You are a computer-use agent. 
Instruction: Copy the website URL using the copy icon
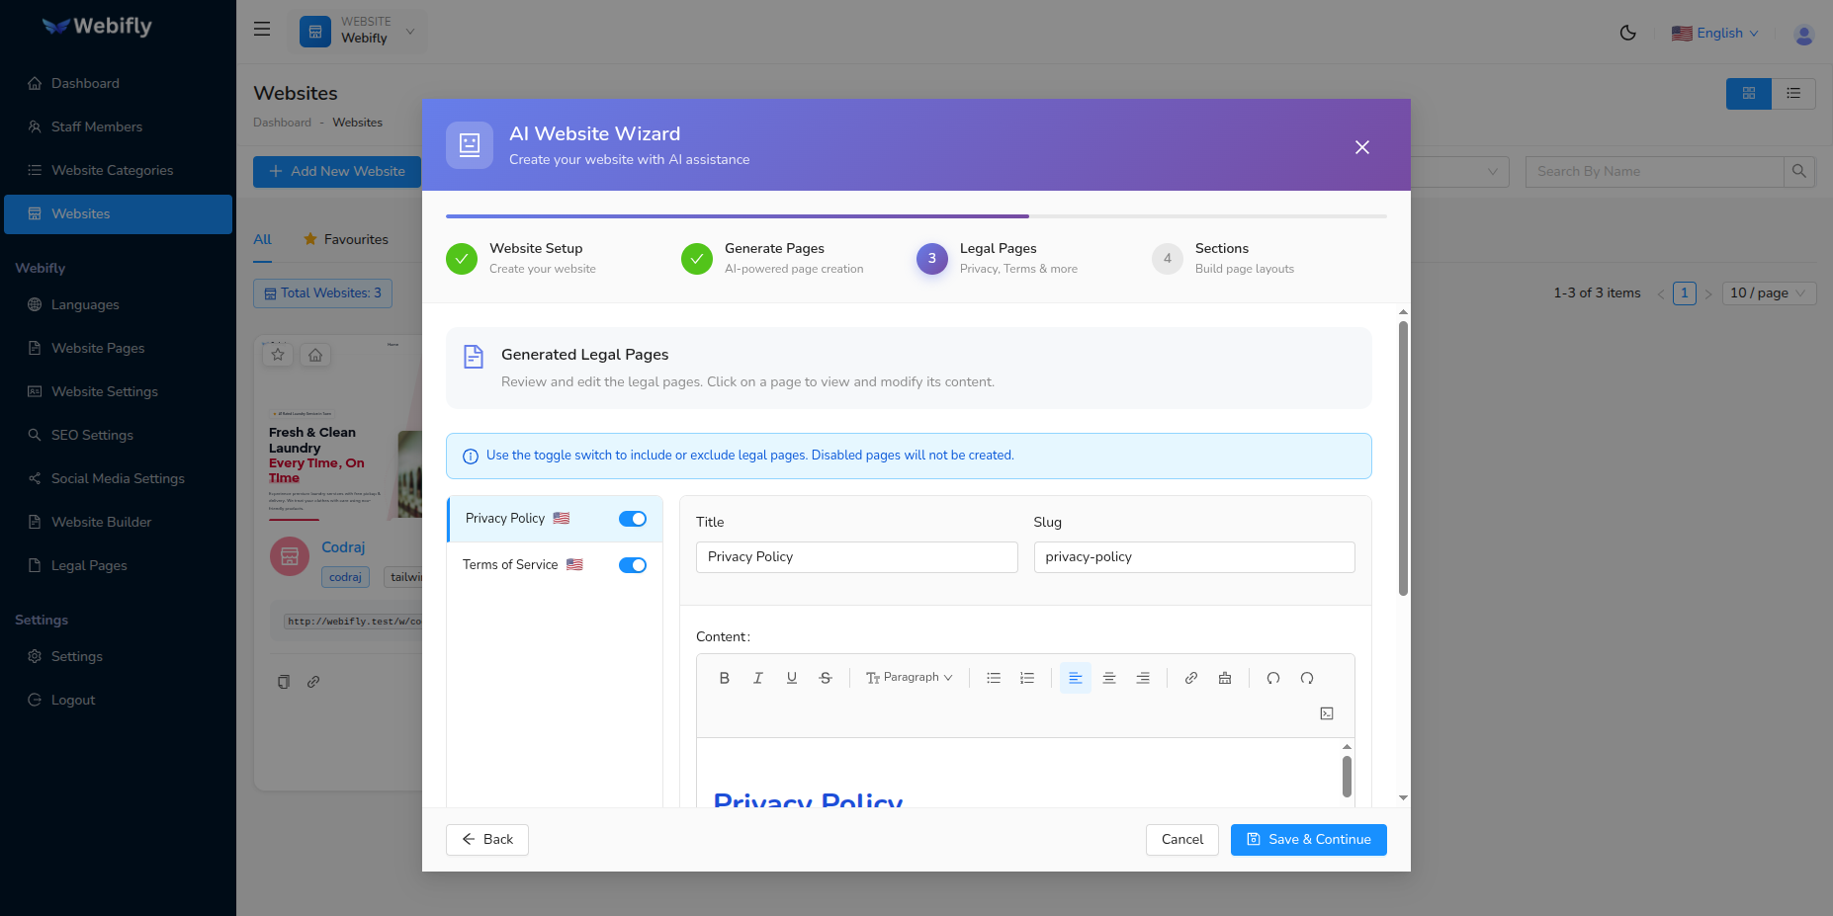click(284, 682)
